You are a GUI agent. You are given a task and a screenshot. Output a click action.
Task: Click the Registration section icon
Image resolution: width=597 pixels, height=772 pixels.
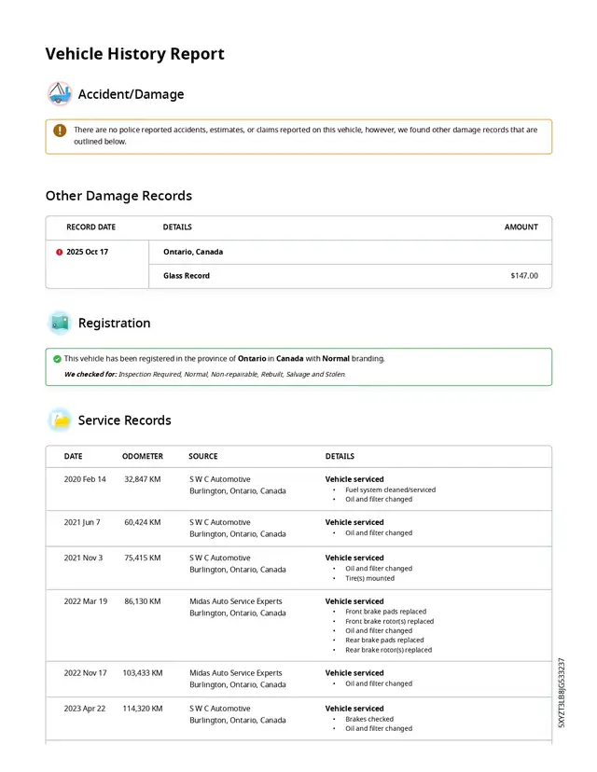tap(60, 323)
